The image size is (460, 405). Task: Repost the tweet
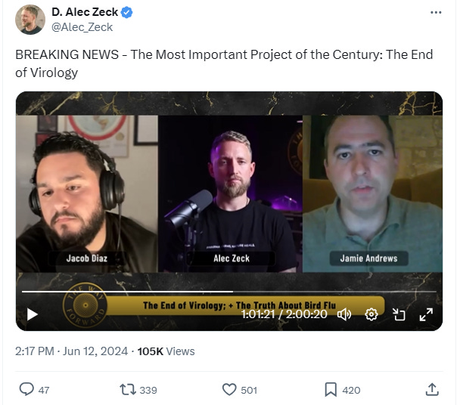pyautogui.click(x=128, y=390)
